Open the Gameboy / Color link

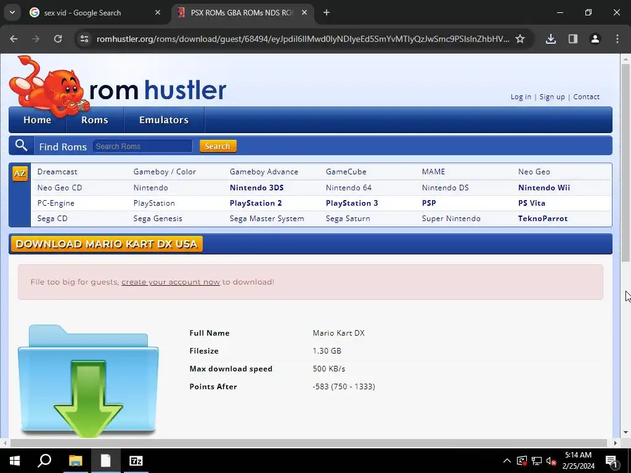point(165,172)
